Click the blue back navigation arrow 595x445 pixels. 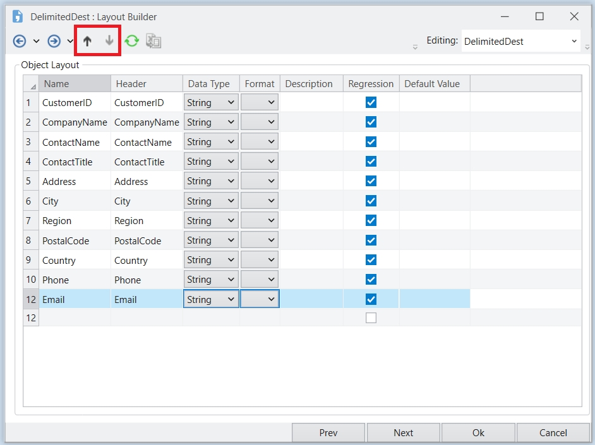pos(20,41)
